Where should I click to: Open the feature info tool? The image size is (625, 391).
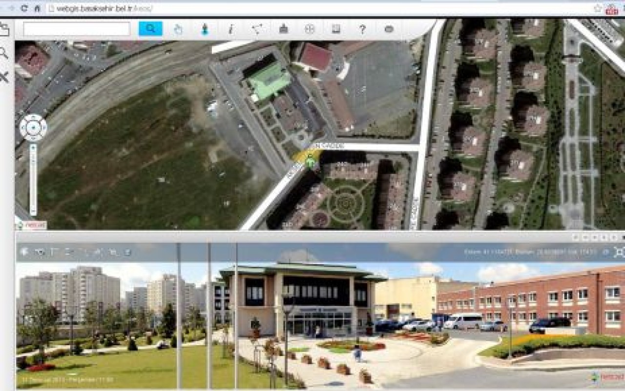pyautogui.click(x=229, y=28)
